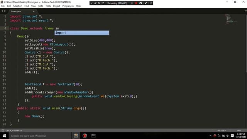Click the vertical editor scrollbar
The image size is (247, 139).
coord(246,44)
